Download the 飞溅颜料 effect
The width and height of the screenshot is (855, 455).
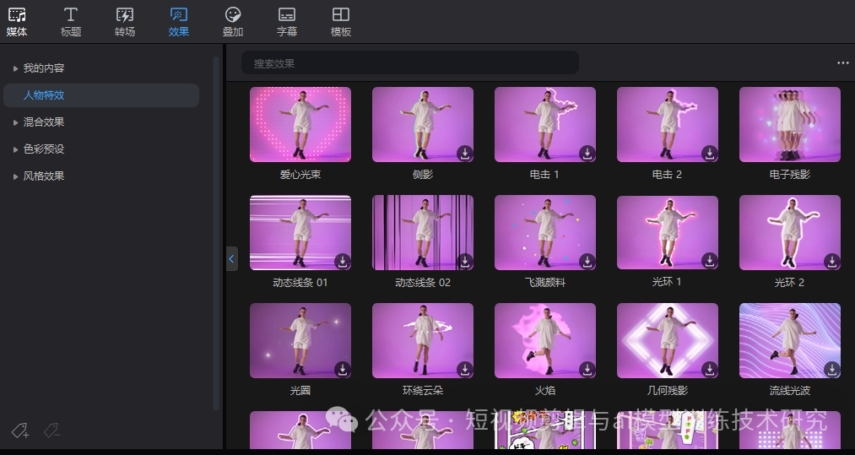click(x=587, y=262)
